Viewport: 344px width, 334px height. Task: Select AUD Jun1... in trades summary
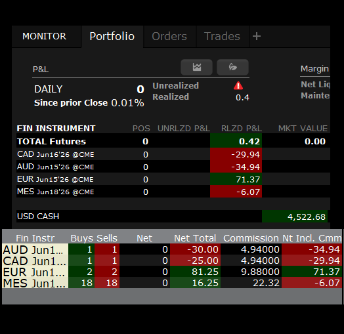coord(35,249)
